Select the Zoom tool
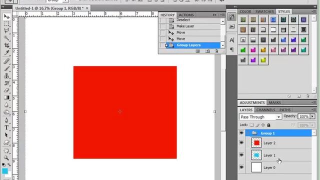This screenshot has height=180, width=320. coord(6,158)
